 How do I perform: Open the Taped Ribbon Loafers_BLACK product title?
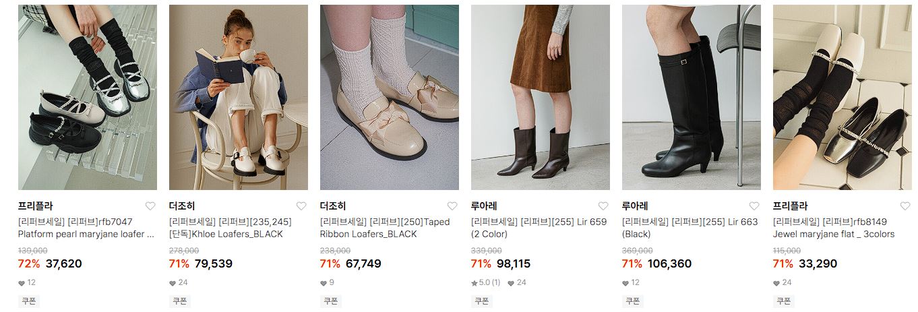(x=385, y=228)
